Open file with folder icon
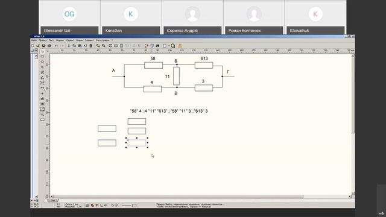Screen dimensions: 386x217 [x=38, y=46]
